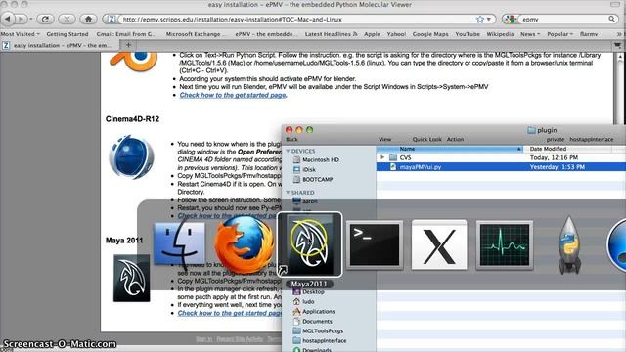Screen dimensions: 626x352
Task: Click Finder Quick Look toolbar button
Action: tap(426, 139)
